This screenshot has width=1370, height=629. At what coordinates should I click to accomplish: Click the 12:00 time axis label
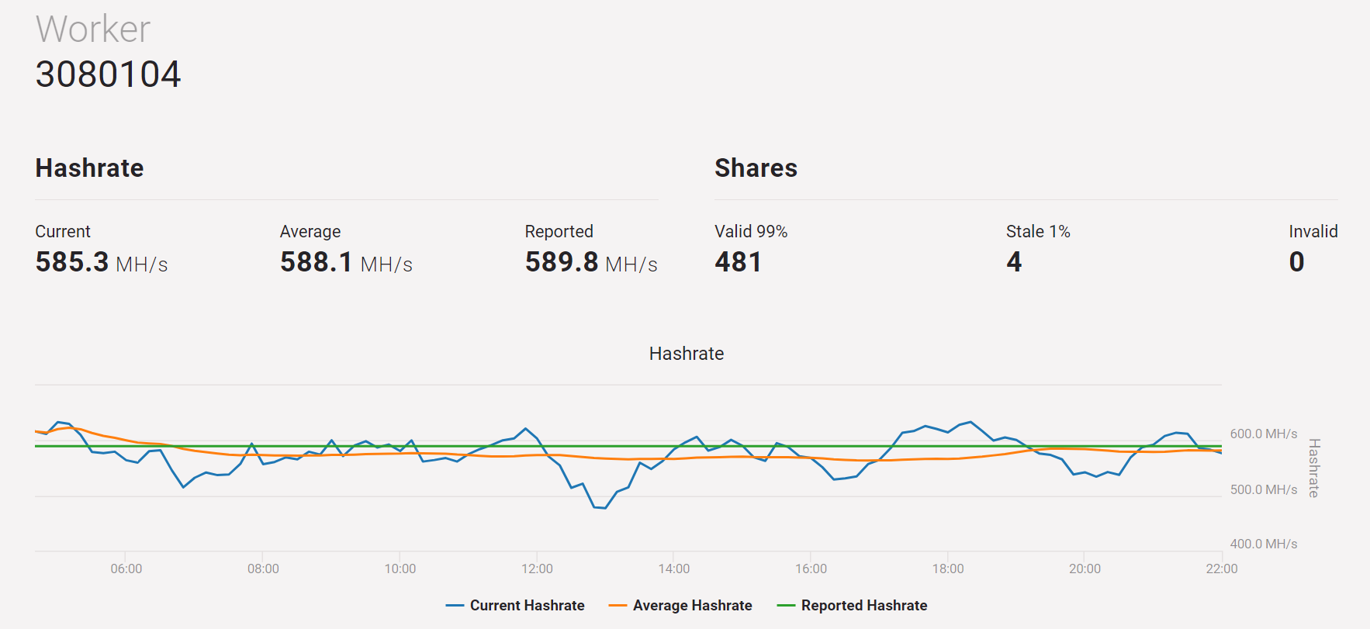click(537, 569)
